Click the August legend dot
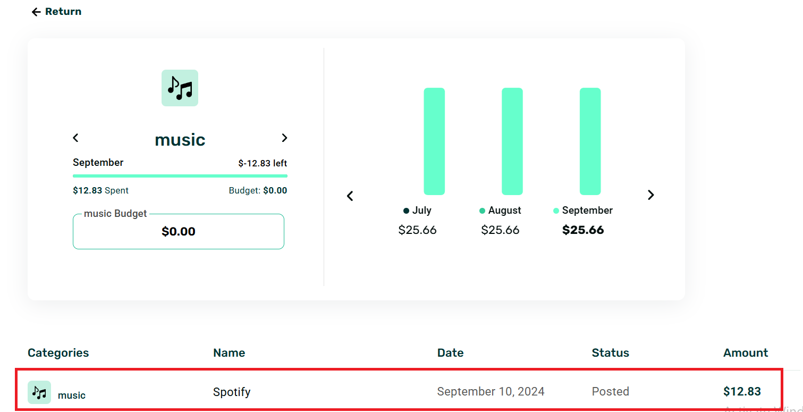 click(482, 211)
